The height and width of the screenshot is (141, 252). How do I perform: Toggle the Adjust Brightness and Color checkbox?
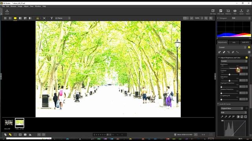pos(246,58)
